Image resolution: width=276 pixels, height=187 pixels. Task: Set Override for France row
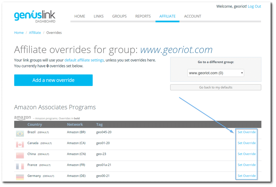[247, 165]
